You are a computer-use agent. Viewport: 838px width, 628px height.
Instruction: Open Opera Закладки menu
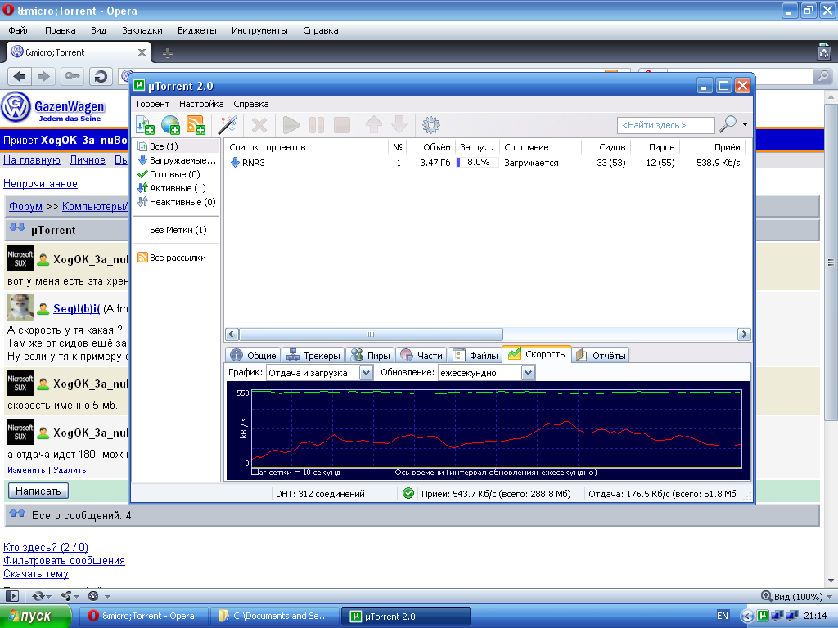(x=142, y=30)
